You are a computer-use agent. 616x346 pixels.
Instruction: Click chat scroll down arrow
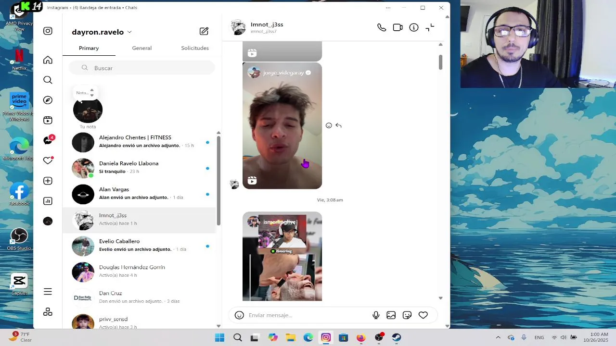pos(440,298)
